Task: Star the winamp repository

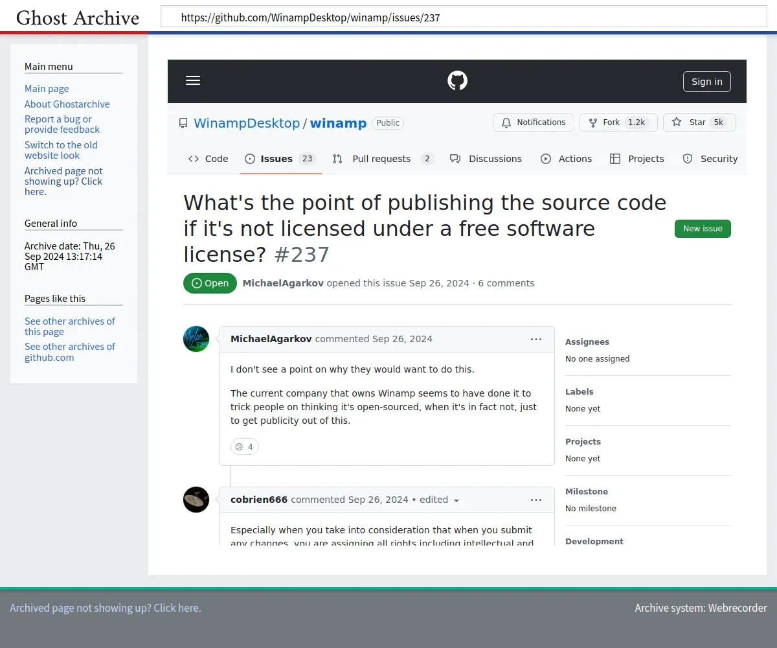Action: (x=699, y=122)
